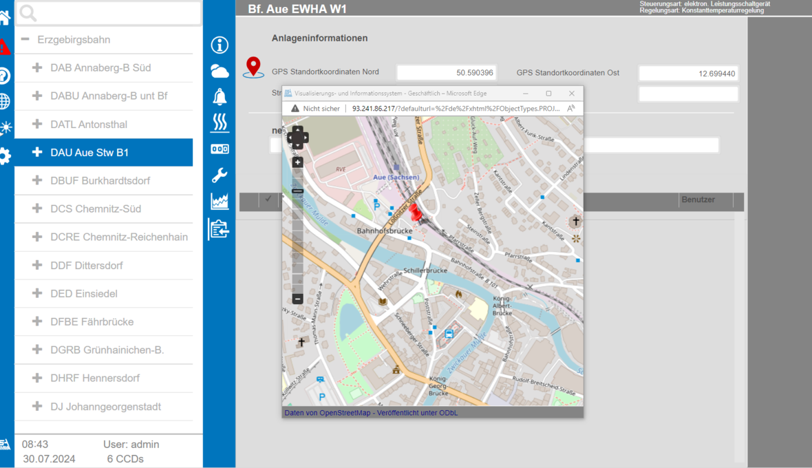Expand the DAB Annaberg-B Süd node
Image resolution: width=812 pixels, height=468 pixels.
37,68
